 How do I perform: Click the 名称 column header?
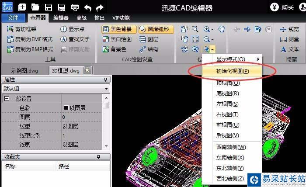(x=29, y=166)
